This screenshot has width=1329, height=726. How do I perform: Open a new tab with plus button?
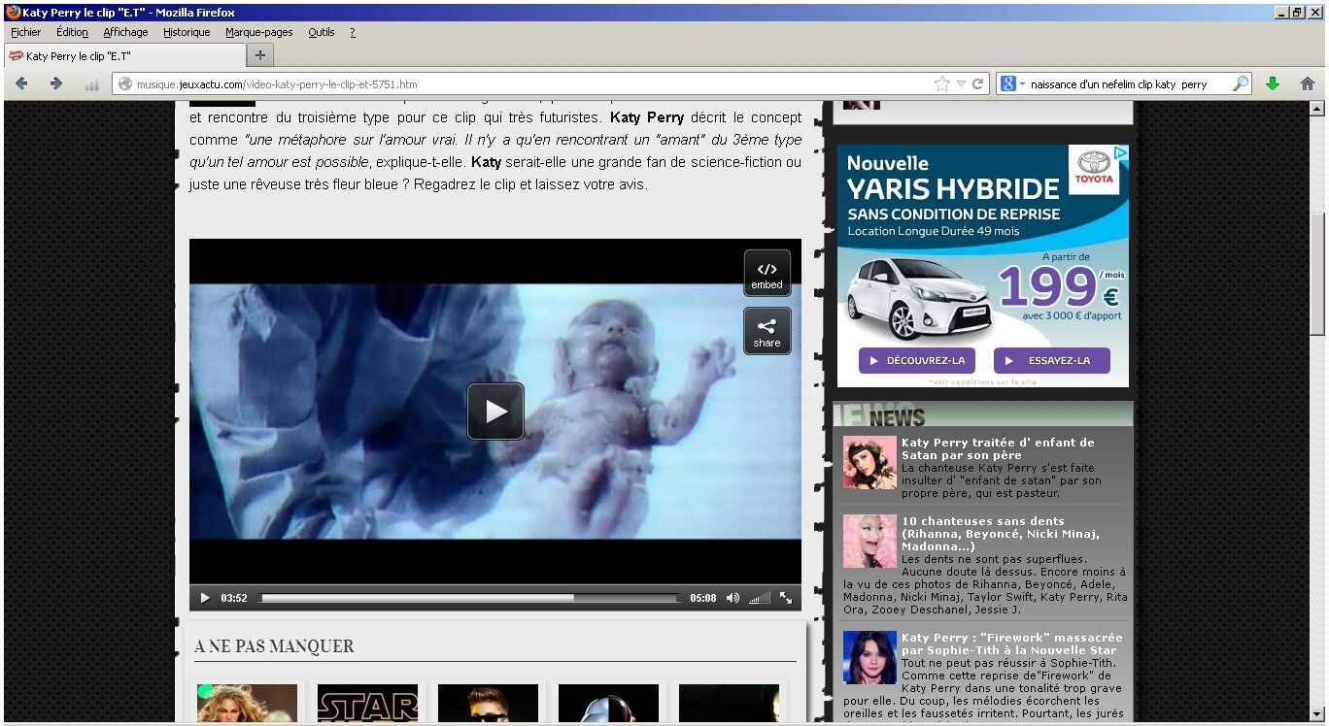(259, 55)
